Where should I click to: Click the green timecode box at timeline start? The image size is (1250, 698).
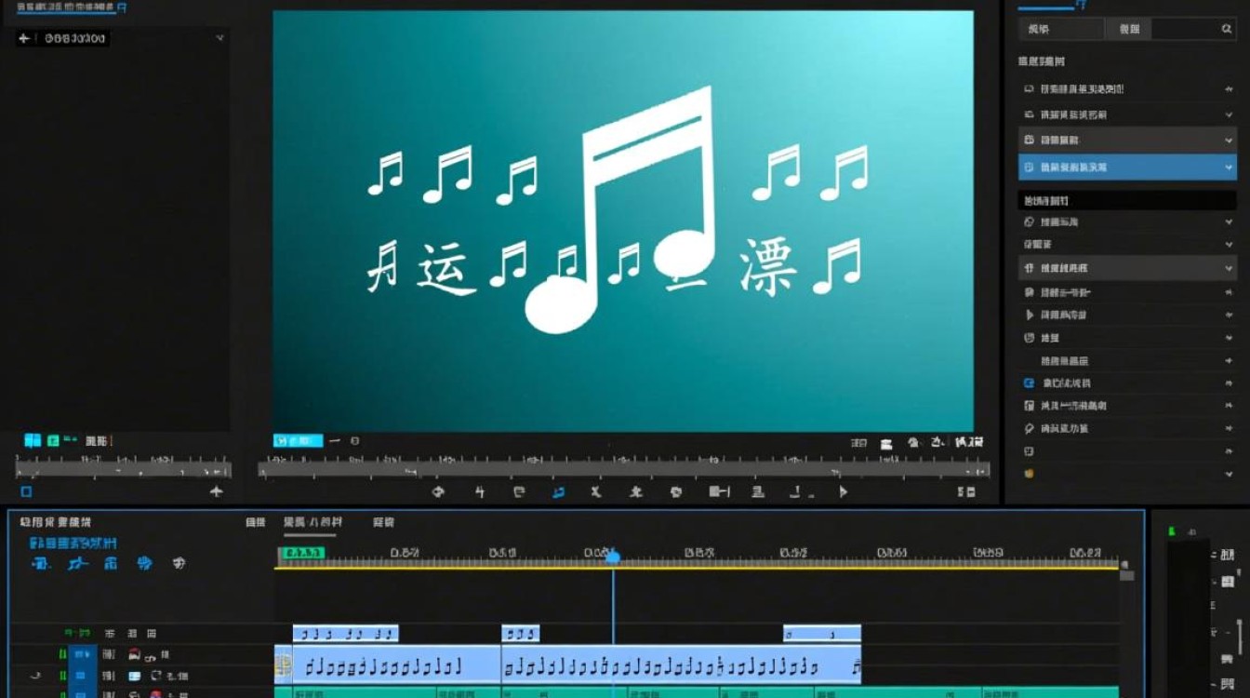point(303,553)
